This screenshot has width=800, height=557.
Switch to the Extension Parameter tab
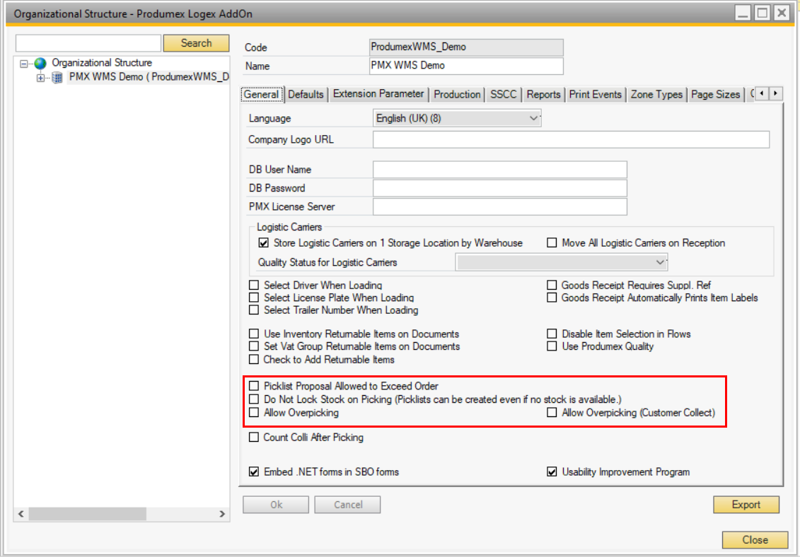tap(378, 94)
